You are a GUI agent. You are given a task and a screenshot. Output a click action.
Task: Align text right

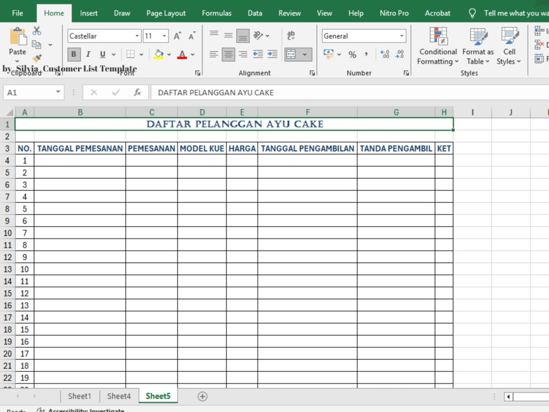pyautogui.click(x=243, y=54)
